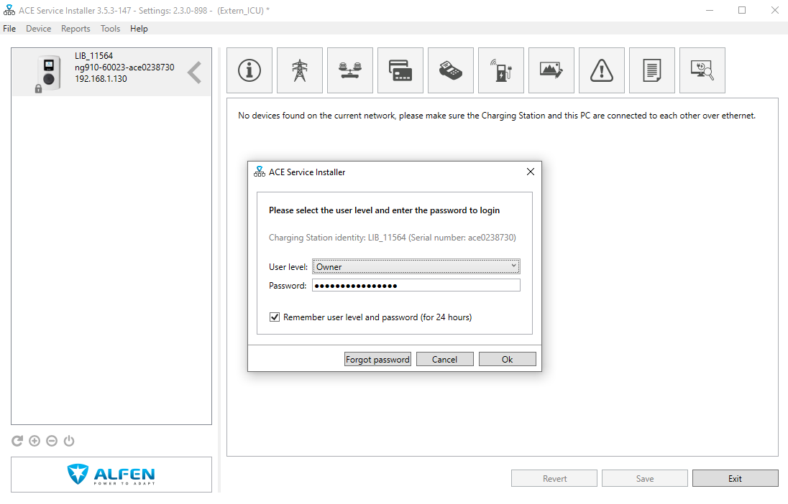Click the 'No devices found' message text

(497, 116)
